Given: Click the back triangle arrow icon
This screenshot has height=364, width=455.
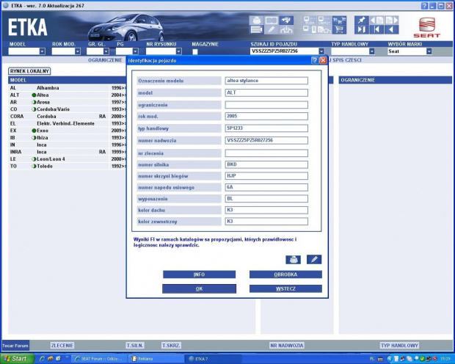Looking at the screenshot, I should [x=392, y=29].
